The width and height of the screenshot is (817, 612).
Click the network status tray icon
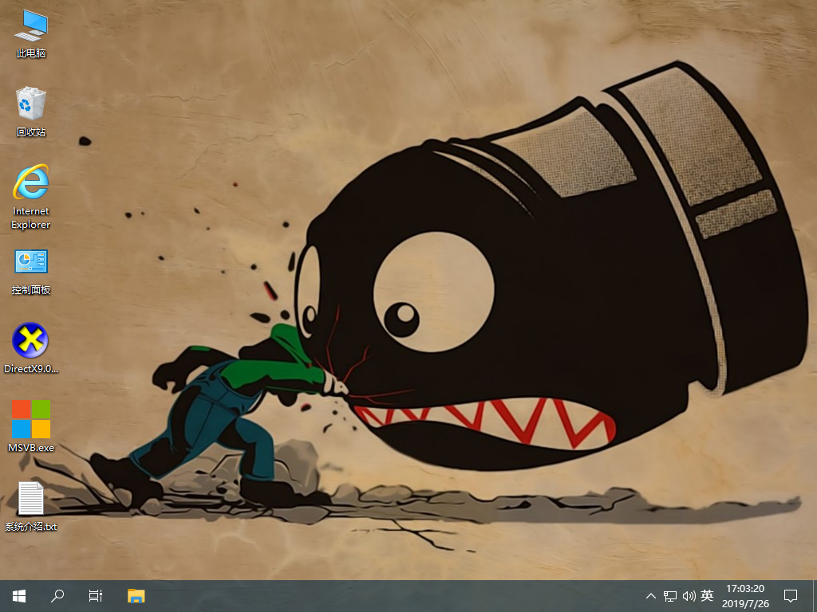(x=670, y=596)
